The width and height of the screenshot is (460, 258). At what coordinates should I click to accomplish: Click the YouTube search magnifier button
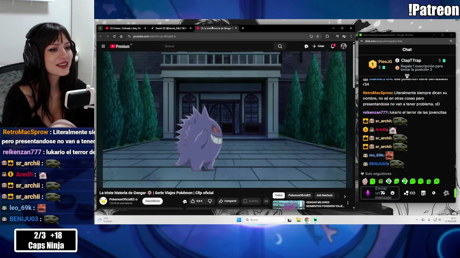click(x=280, y=46)
